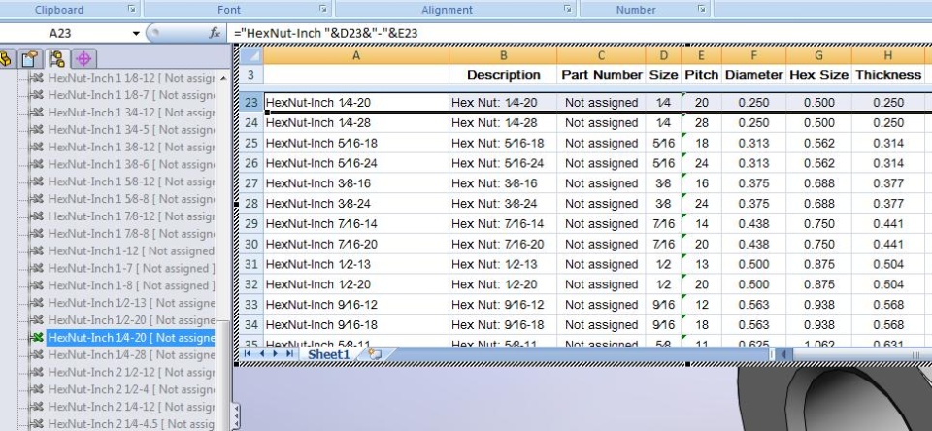Switch to the ConfigurationManager tab icon
This screenshot has width=932, height=431.
[57, 59]
